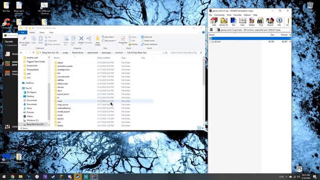The height and width of the screenshot is (180, 320).
Task: Select Downloads in Explorer navigation pane
Action: (31, 104)
